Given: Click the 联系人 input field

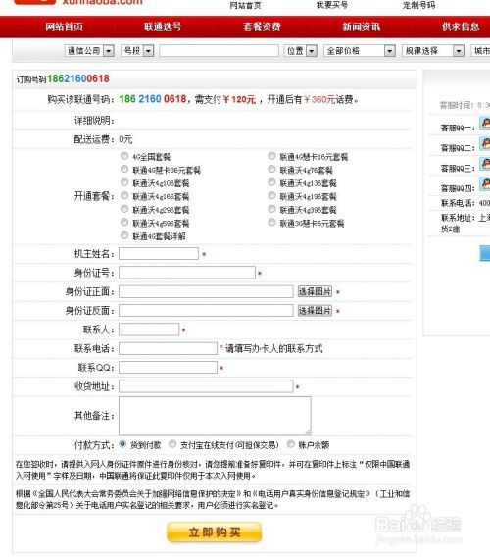Looking at the screenshot, I should pyautogui.click(x=149, y=329).
